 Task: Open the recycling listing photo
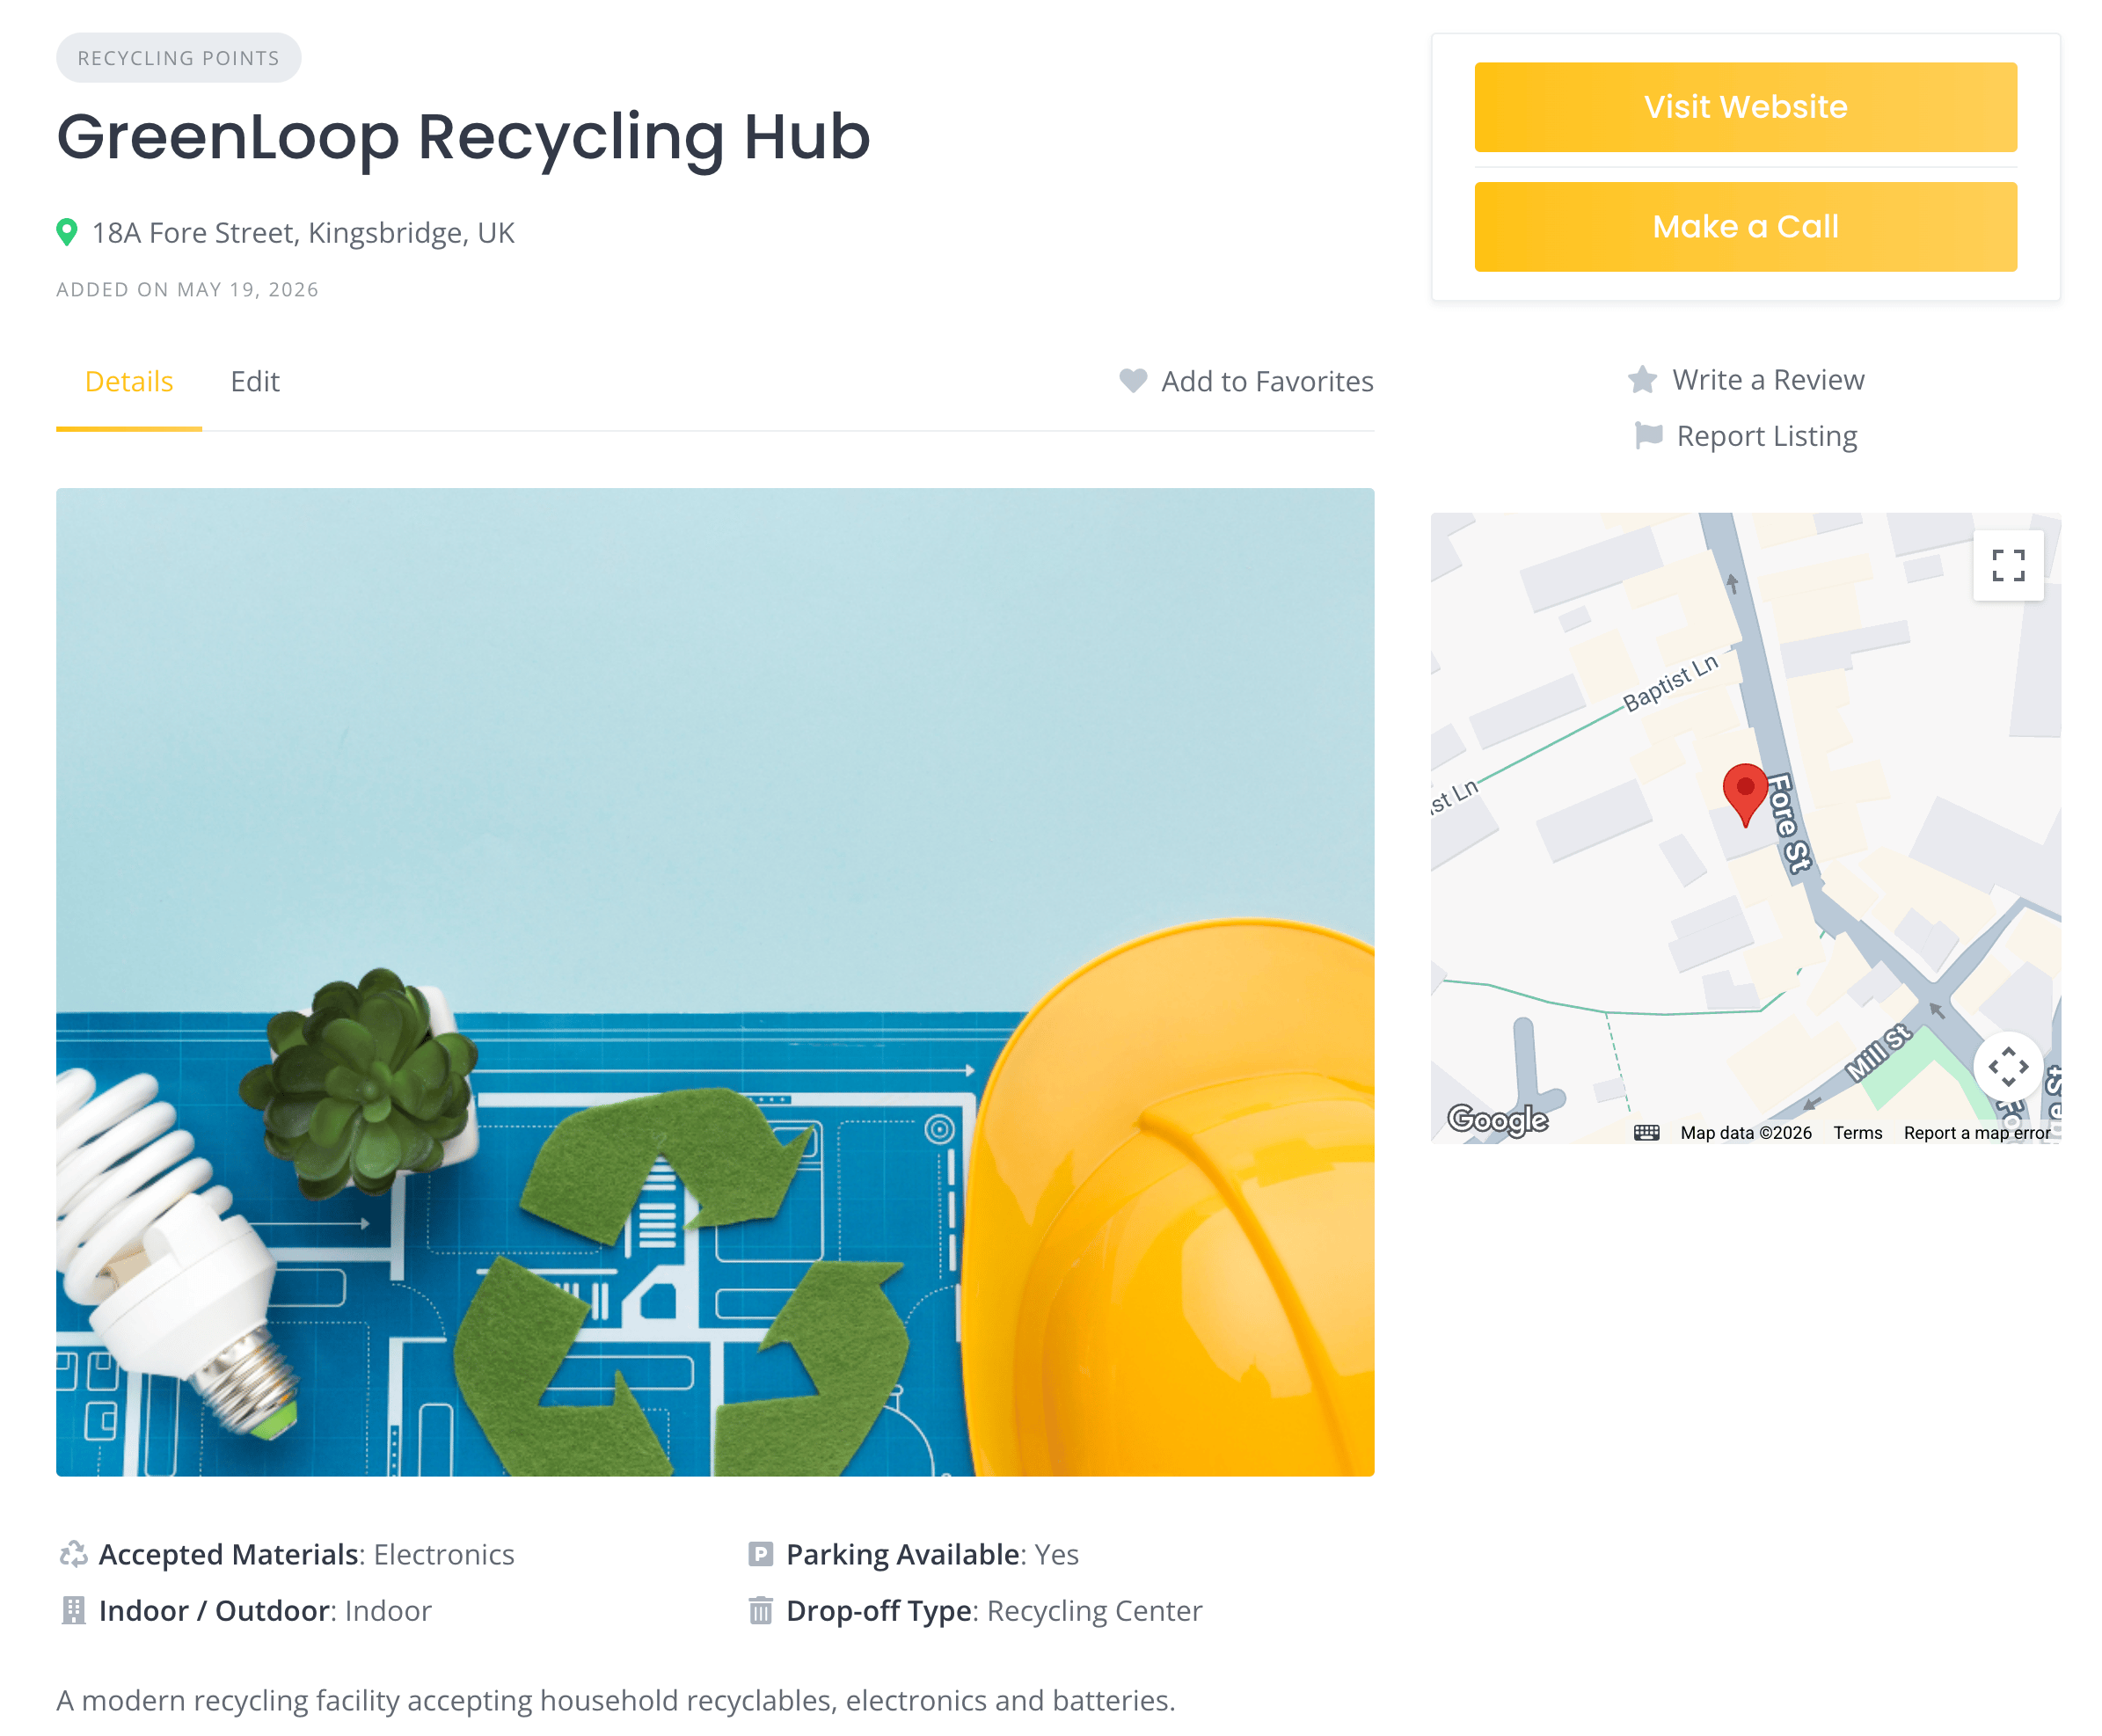(715, 981)
